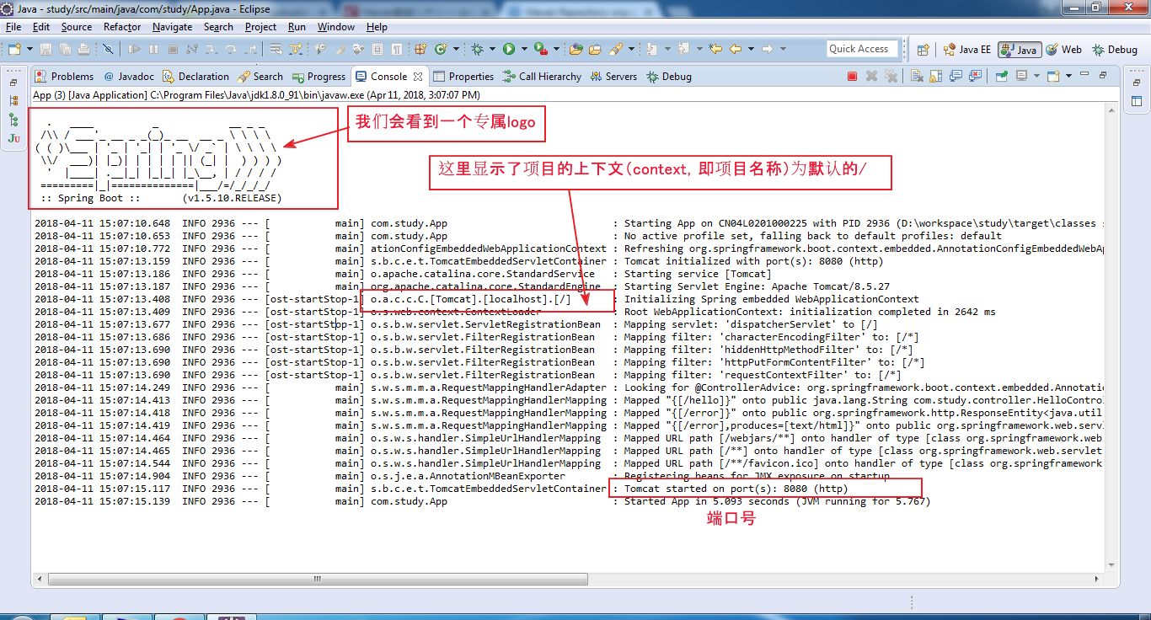Image resolution: width=1151 pixels, height=620 pixels.
Task: Expand the New wizard dropdown arrow
Action: [x=29, y=49]
